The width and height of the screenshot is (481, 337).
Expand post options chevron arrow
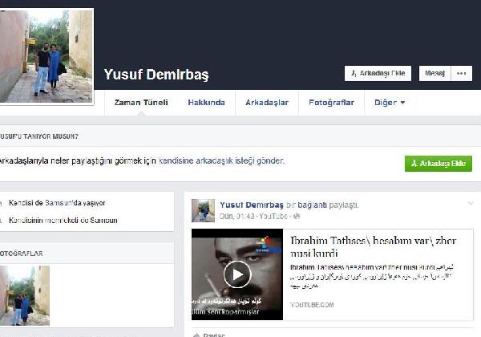(471, 203)
